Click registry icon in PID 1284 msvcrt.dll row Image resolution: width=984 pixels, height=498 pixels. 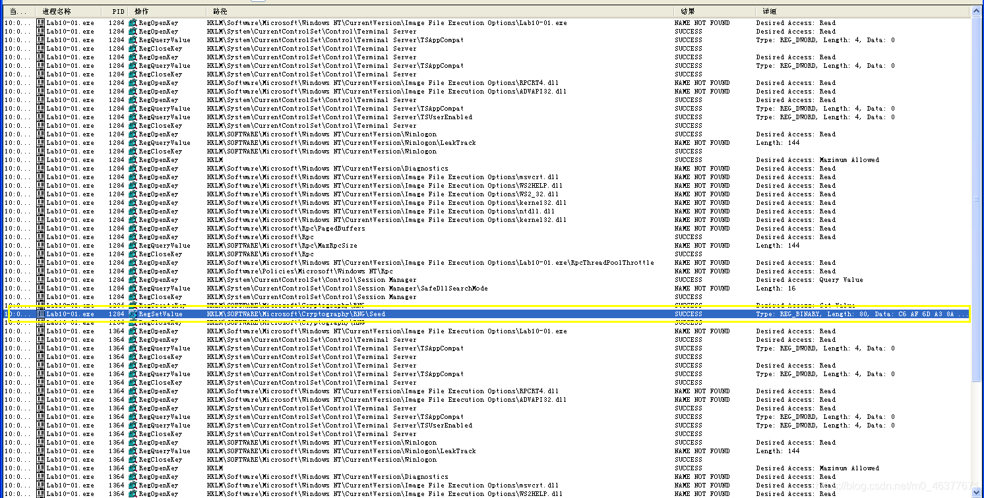(133, 177)
